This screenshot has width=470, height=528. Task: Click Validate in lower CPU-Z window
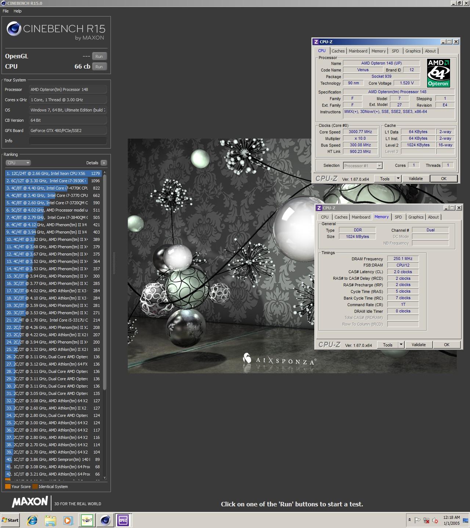(418, 345)
